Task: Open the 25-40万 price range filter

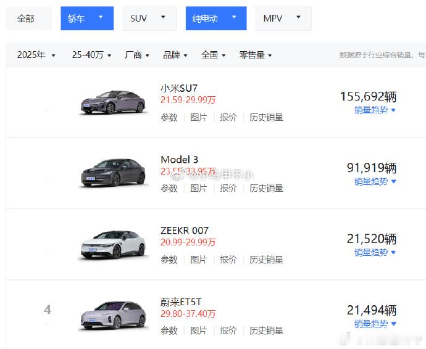Action: 91,55
